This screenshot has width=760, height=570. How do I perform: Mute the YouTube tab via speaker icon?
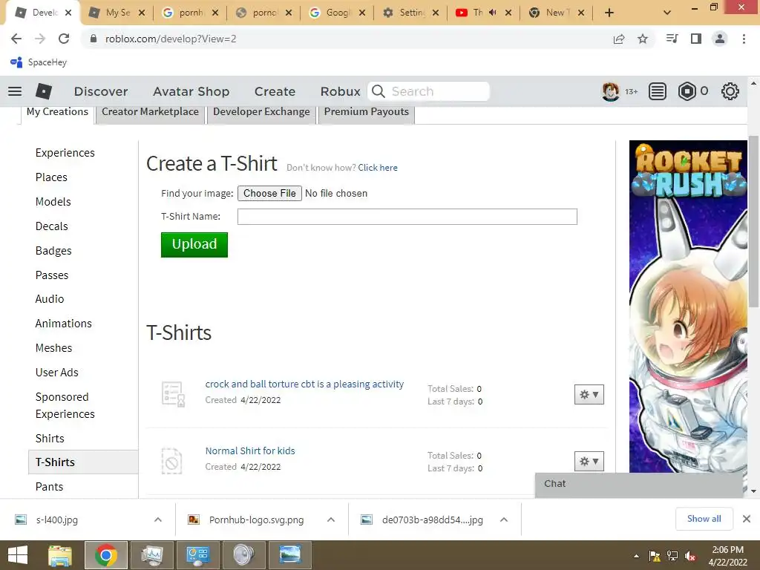pos(493,13)
